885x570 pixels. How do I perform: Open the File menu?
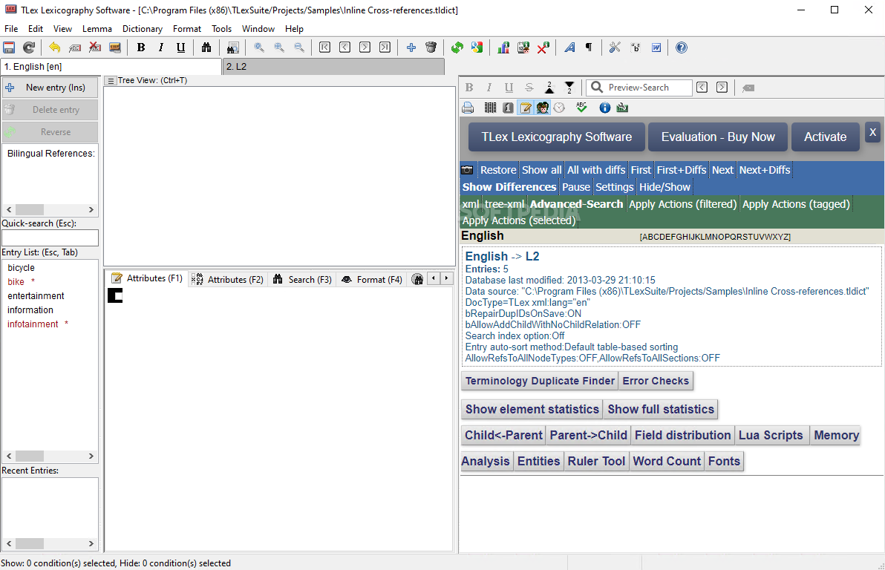[x=11, y=29]
